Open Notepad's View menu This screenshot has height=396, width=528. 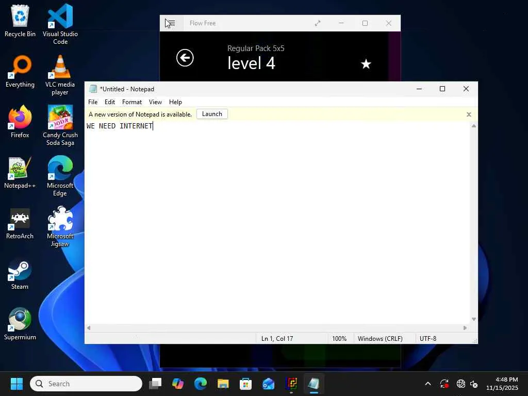[x=155, y=102]
